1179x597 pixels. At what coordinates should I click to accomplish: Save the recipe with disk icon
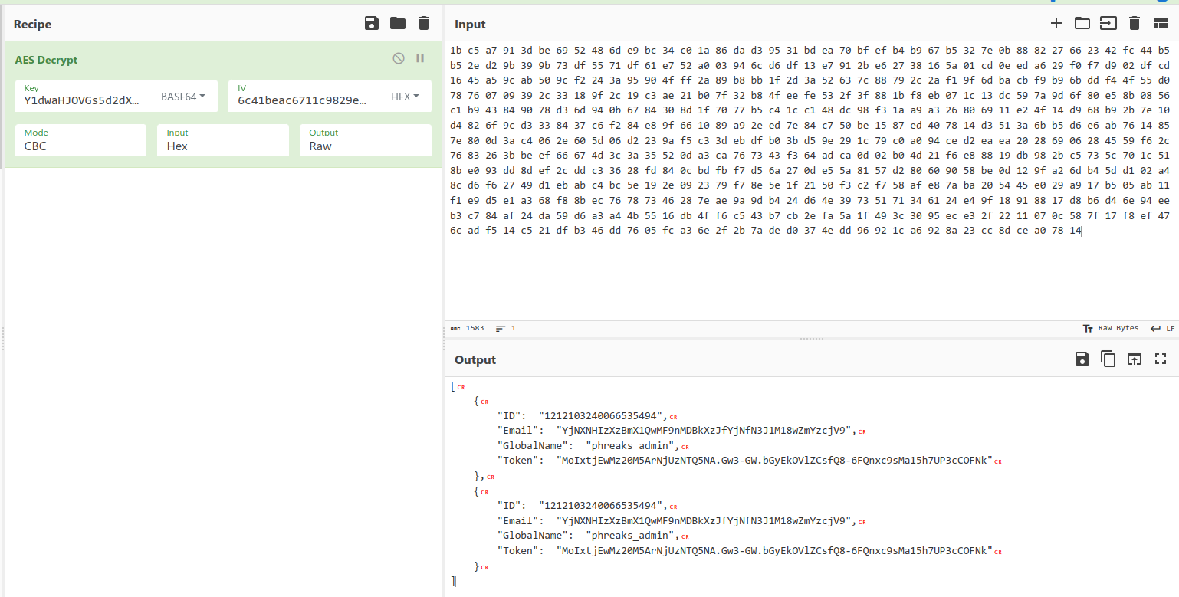click(x=372, y=23)
